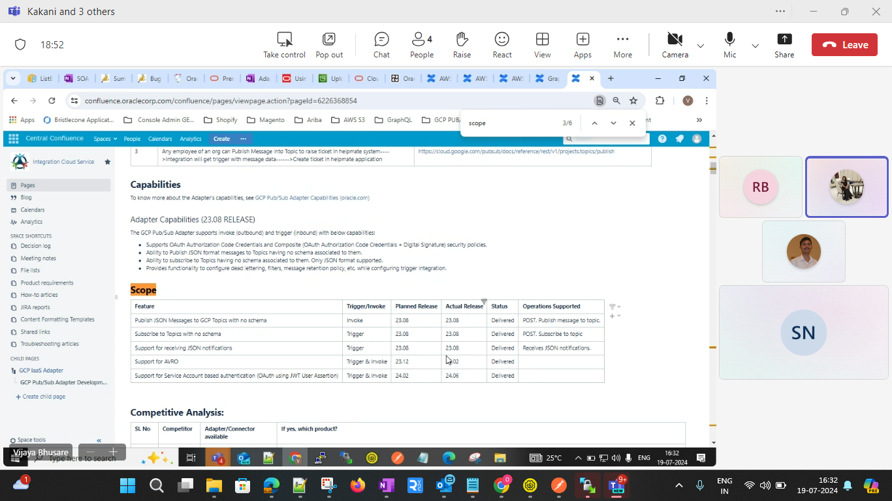Open Teams title bar more options ellipsis
The height and width of the screenshot is (501, 892).
point(780,11)
